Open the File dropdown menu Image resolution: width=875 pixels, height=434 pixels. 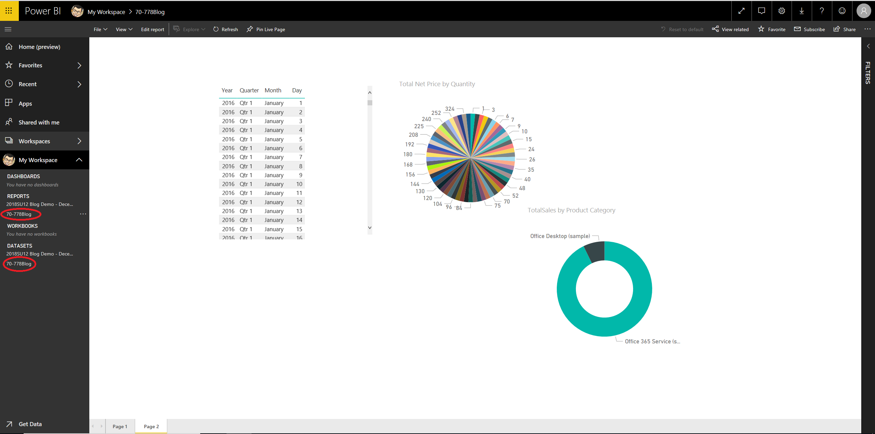coord(101,29)
